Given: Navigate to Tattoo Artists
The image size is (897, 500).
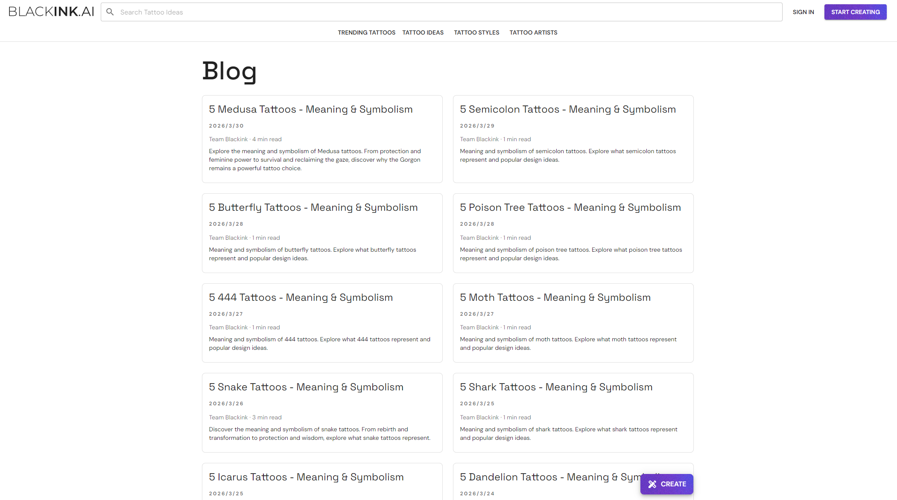Looking at the screenshot, I should tap(533, 32).
